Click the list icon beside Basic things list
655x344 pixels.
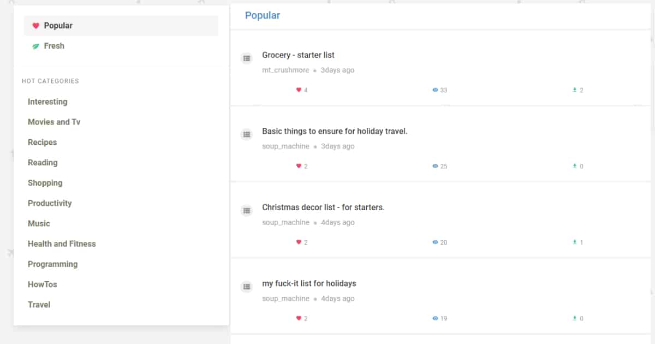click(x=247, y=134)
